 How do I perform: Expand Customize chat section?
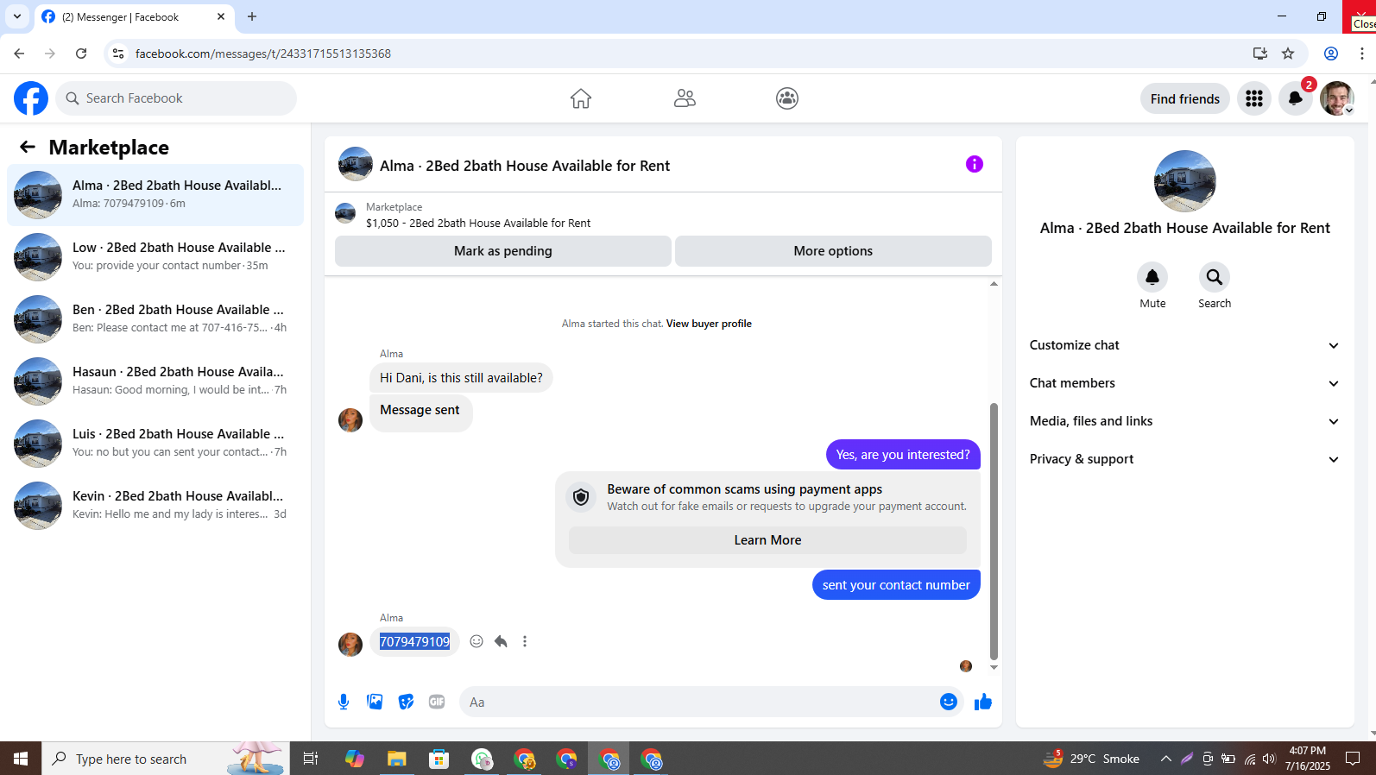tap(1184, 345)
